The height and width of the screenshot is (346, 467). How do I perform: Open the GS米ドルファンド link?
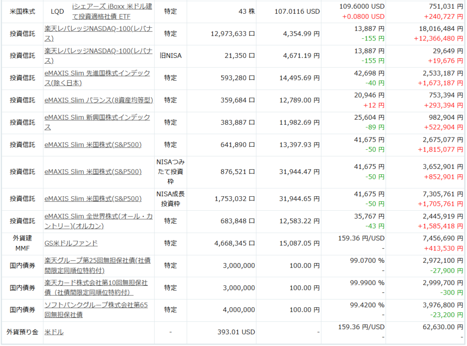pyautogui.click(x=71, y=244)
